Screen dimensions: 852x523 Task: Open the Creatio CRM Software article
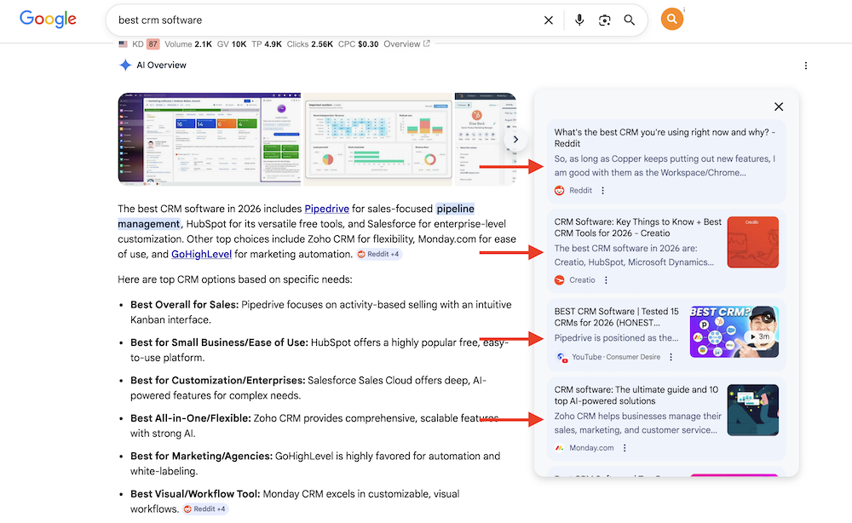tap(637, 227)
